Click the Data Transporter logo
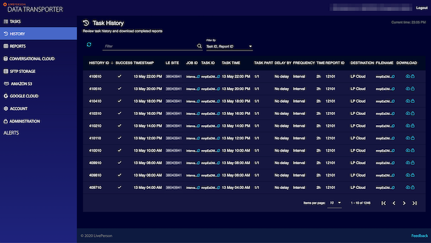431x243 pixels. point(33,7)
